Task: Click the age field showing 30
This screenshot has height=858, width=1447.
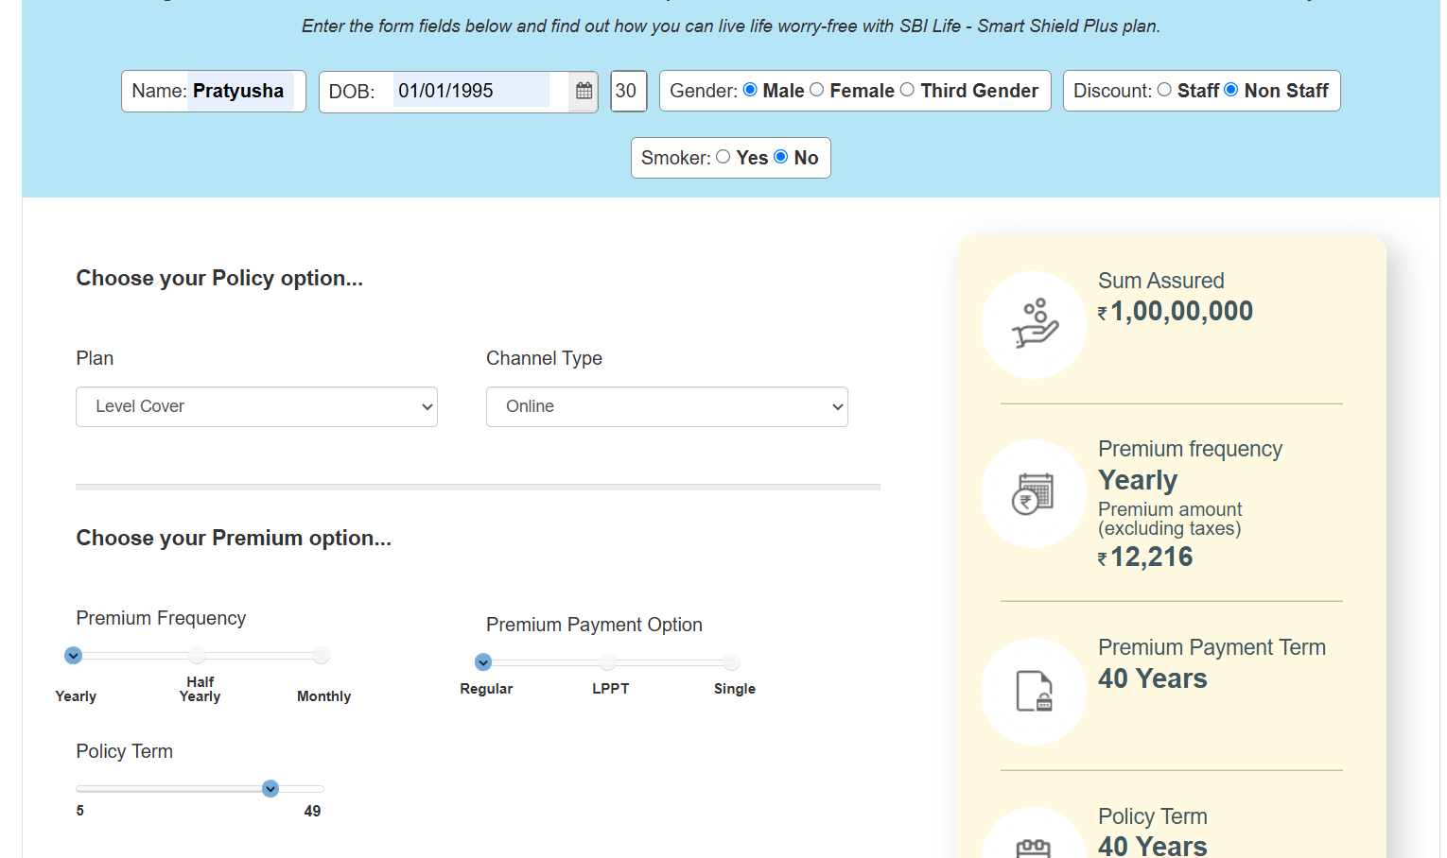Action: 628,91
